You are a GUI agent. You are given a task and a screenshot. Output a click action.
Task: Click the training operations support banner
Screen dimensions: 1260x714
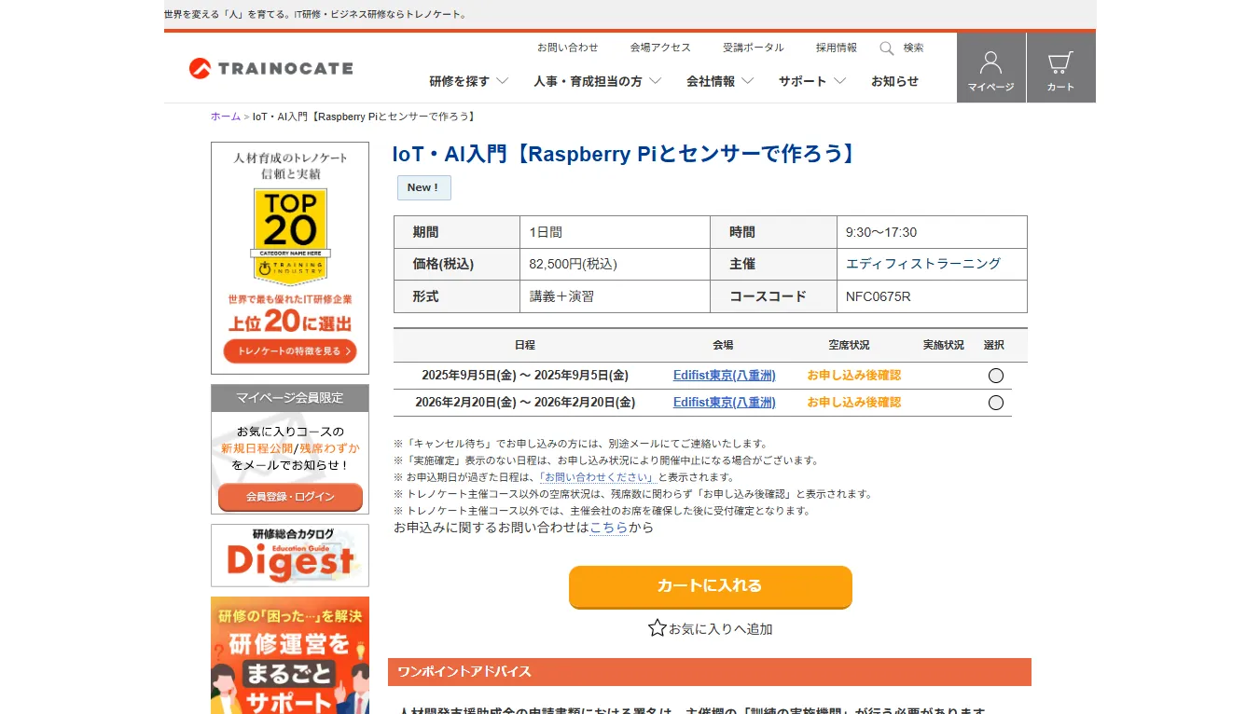290,655
